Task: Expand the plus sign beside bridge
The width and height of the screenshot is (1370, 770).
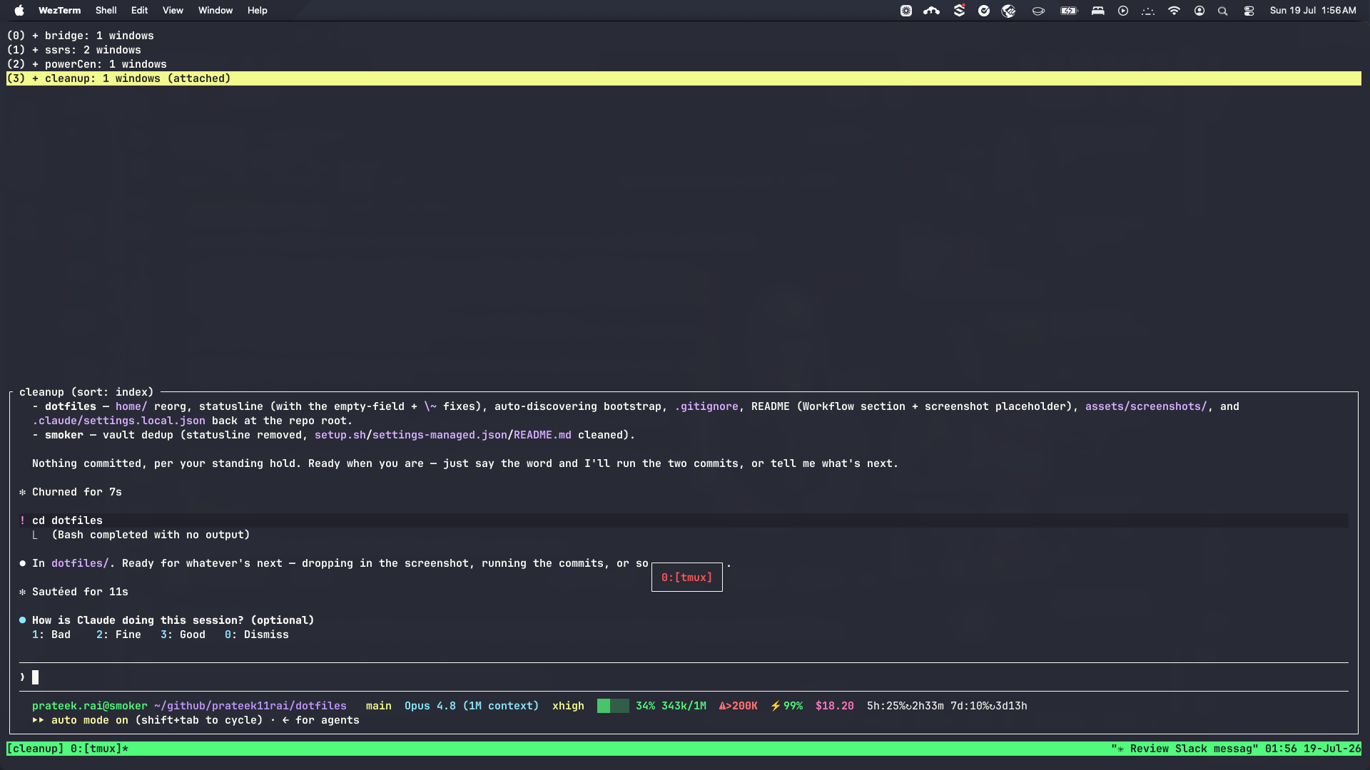Action: 35,36
